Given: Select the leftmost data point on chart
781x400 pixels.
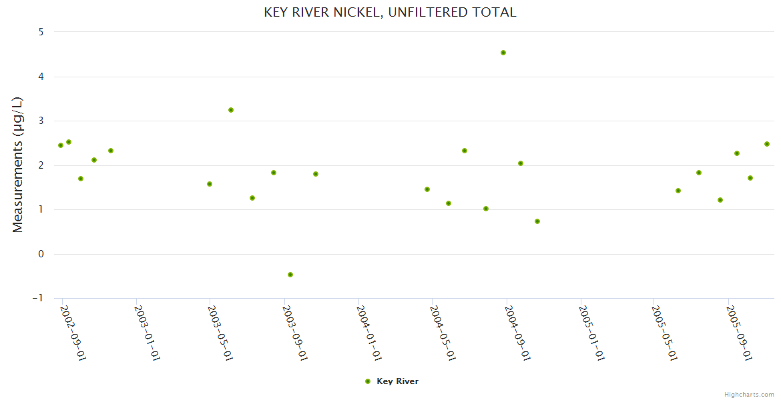Looking at the screenshot, I should [61, 145].
